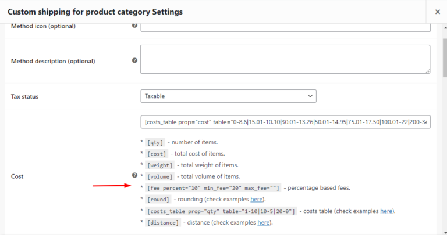Close the shipping settings dialog
Screen dimensions: 447x235
(x=437, y=12)
